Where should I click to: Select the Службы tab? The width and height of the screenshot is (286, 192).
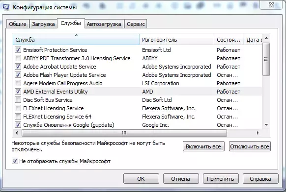point(71,23)
